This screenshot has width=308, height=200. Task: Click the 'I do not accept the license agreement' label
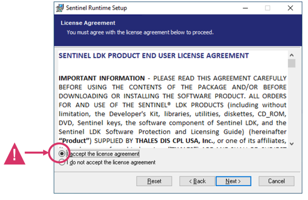point(111,162)
